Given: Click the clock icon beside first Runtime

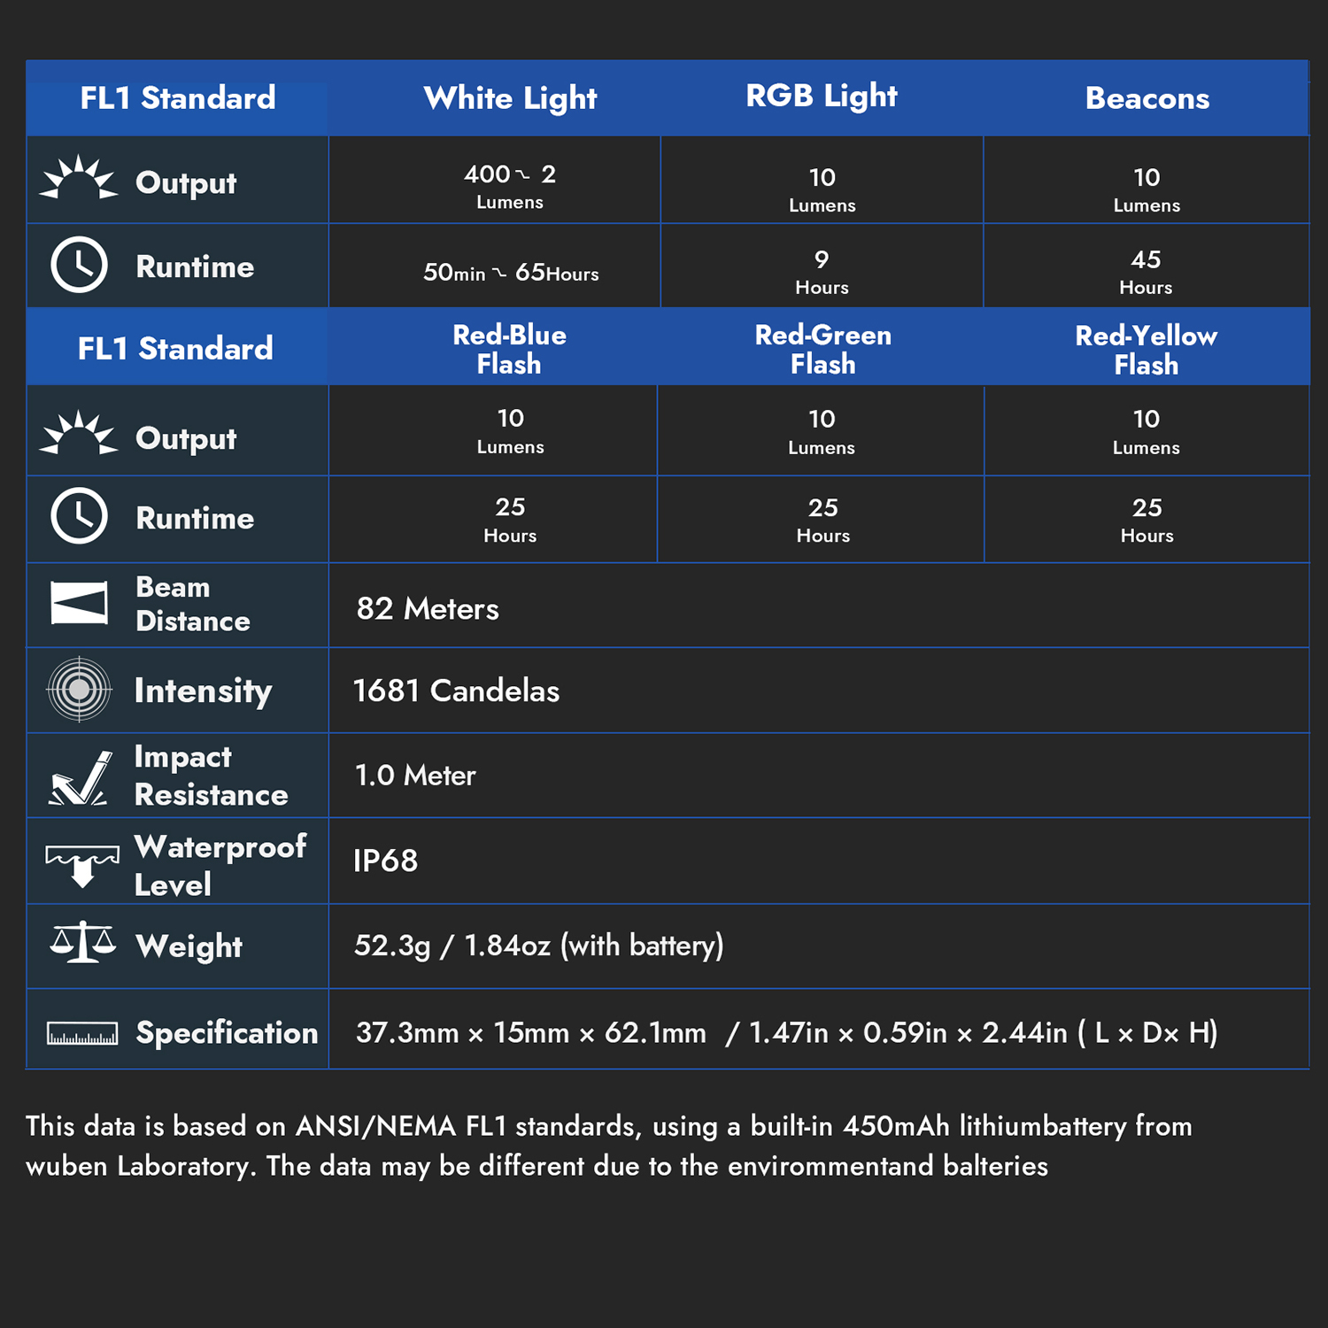Looking at the screenshot, I should tap(79, 265).
